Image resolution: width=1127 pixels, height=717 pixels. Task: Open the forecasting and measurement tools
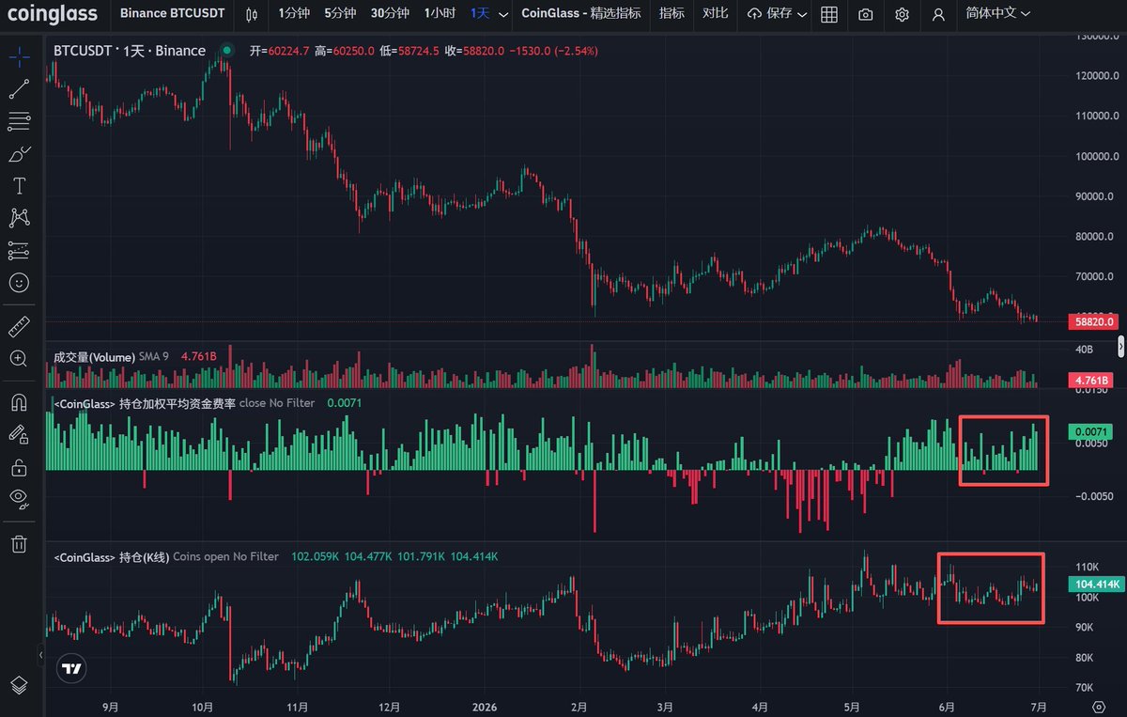click(19, 250)
